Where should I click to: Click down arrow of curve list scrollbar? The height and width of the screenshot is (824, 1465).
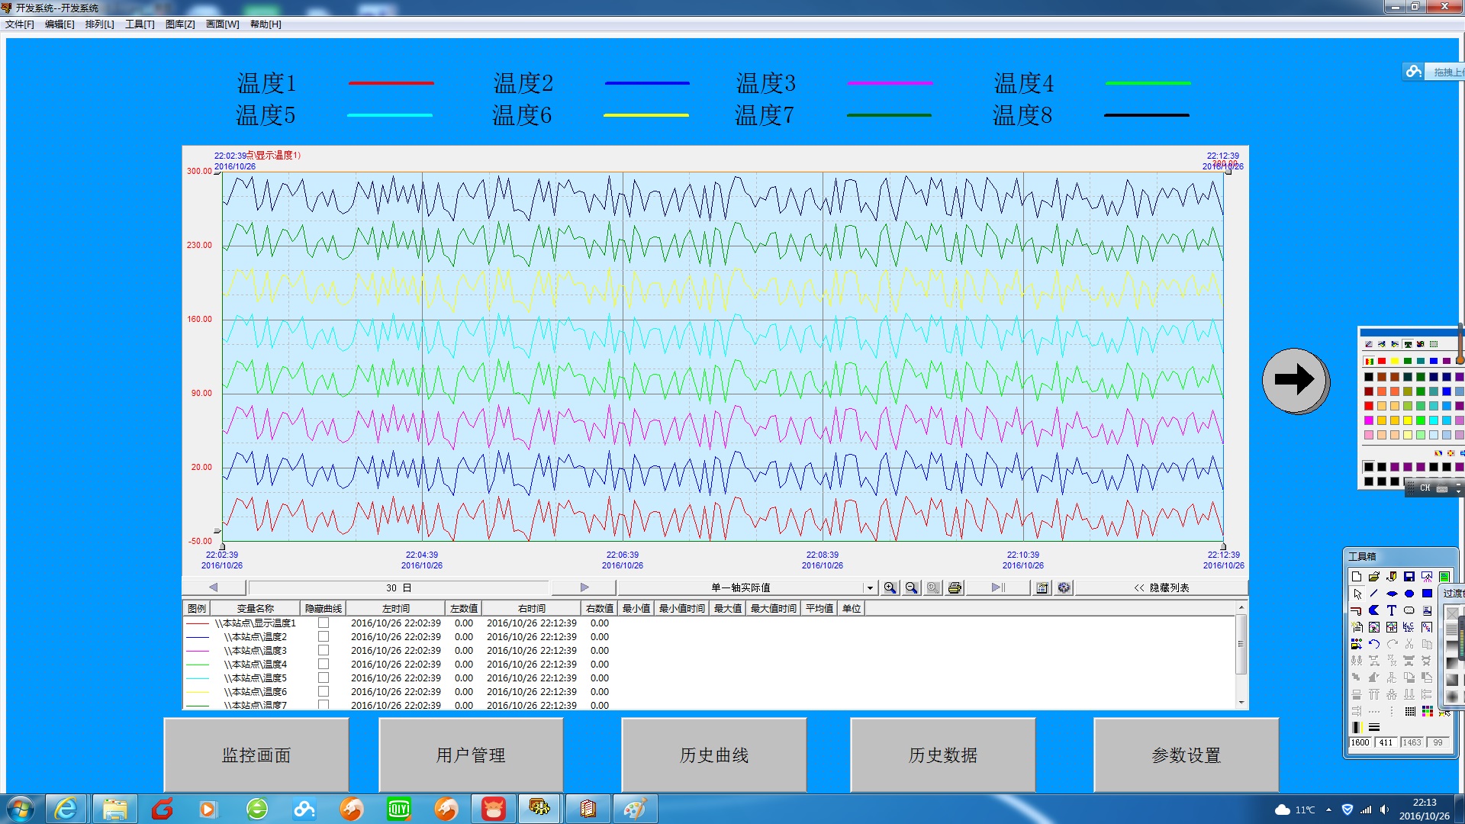[1241, 703]
